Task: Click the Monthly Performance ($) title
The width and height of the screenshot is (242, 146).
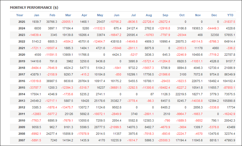Action: 34,8
